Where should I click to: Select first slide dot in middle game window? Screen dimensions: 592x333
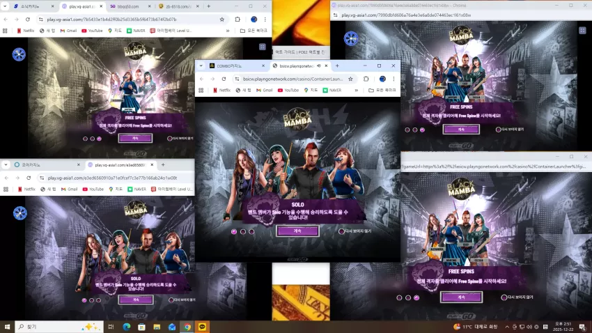[x=234, y=231]
